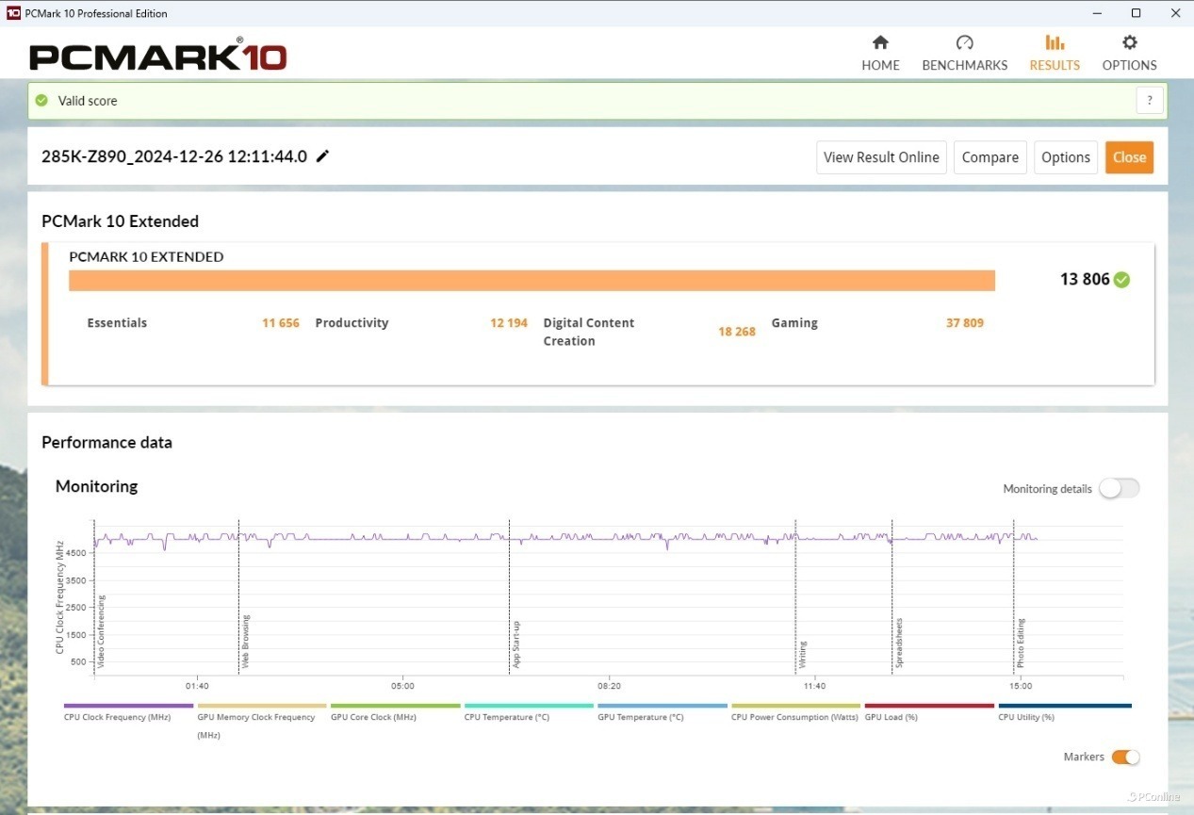Viewport: 1194px width, 815px height.
Task: Click the CPU Clock Frequency legend swatch
Action: (128, 706)
